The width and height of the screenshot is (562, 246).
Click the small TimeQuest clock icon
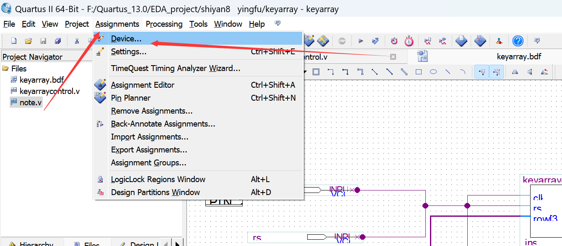pyautogui.click(x=394, y=41)
